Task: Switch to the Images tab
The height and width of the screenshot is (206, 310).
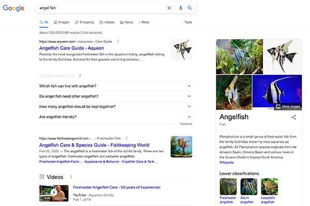Action: (x=61, y=22)
